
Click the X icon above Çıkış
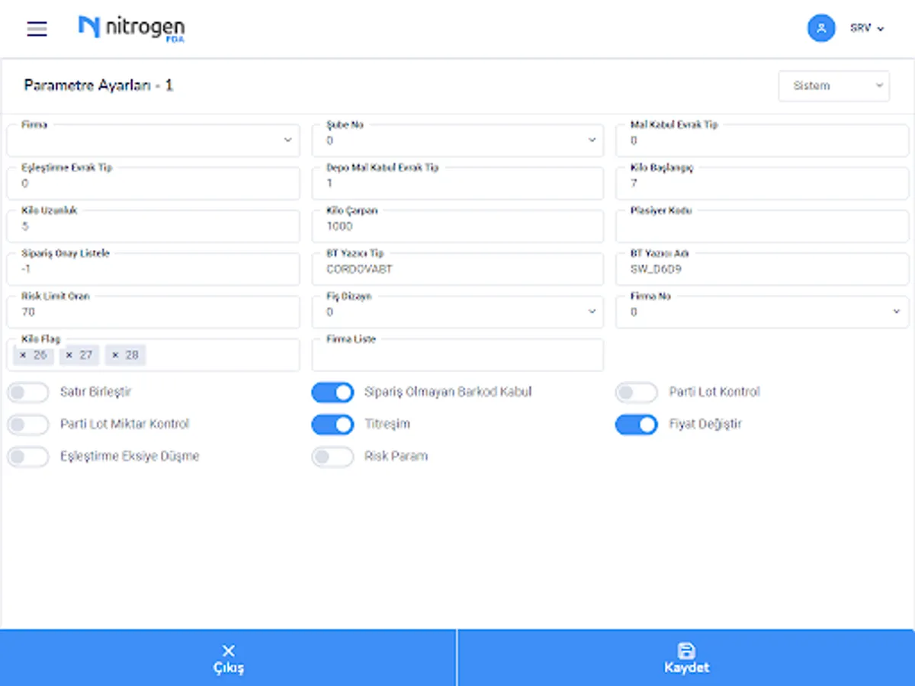tap(228, 650)
